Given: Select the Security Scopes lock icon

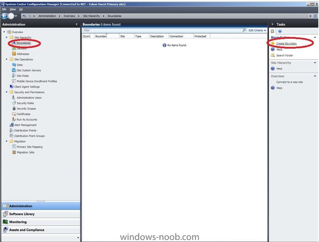Looking at the screenshot, I should tap(14, 108).
